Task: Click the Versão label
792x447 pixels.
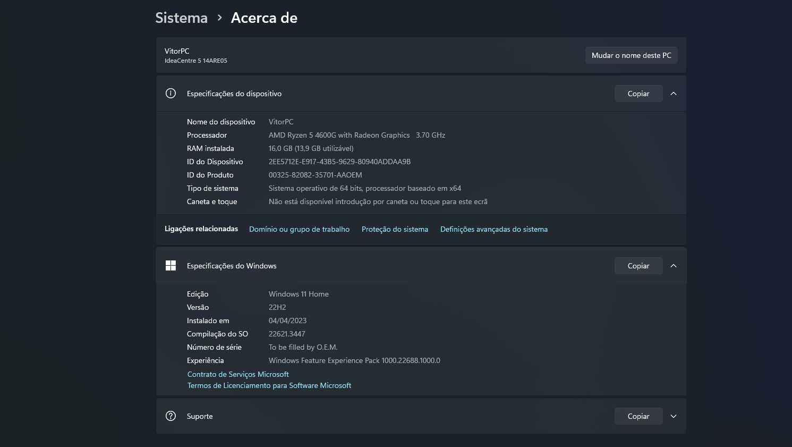Action: (x=198, y=307)
